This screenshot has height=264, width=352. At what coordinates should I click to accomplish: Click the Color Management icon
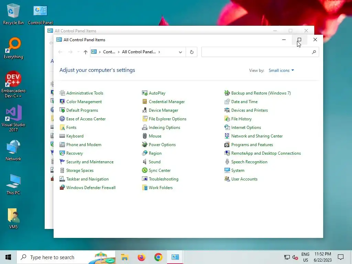click(x=62, y=101)
